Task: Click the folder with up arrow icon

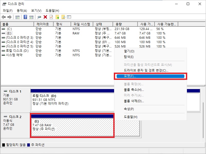Action: [x=57, y=17]
